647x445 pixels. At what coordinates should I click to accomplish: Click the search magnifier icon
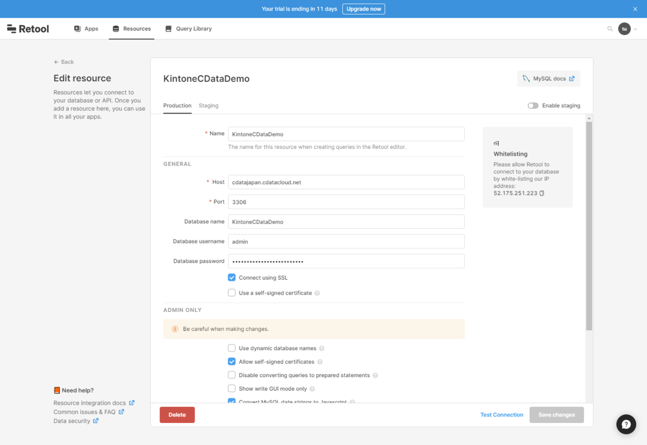[610, 29]
